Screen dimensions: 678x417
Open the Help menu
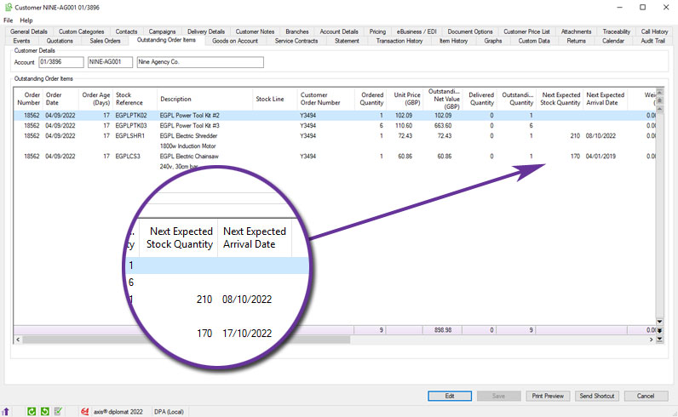click(26, 20)
